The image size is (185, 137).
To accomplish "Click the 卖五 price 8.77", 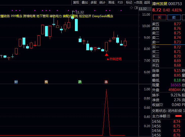I will tap(177, 24).
